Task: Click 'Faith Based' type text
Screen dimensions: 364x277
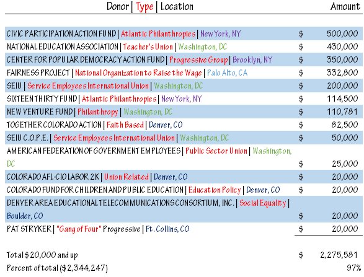Action: [125, 125]
